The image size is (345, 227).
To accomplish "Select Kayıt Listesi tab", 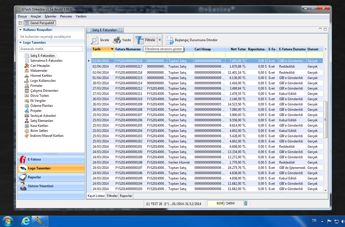I will click(x=96, y=196).
